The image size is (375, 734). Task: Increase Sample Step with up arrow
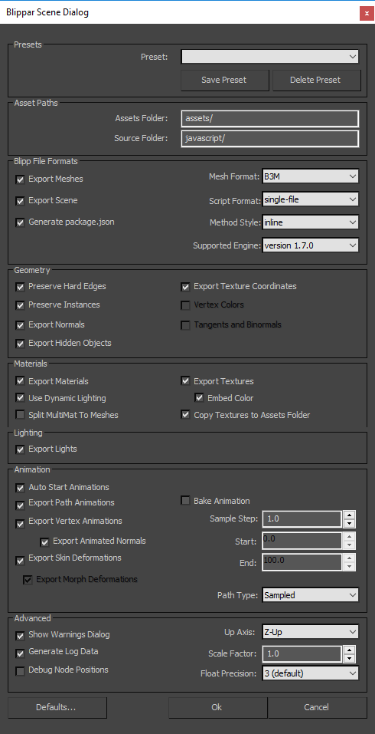[350, 515]
